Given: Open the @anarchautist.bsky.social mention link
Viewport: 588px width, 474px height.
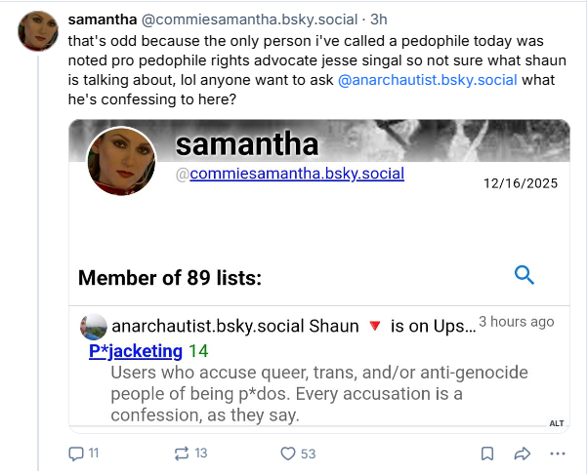Looking at the screenshot, I should point(427,81).
